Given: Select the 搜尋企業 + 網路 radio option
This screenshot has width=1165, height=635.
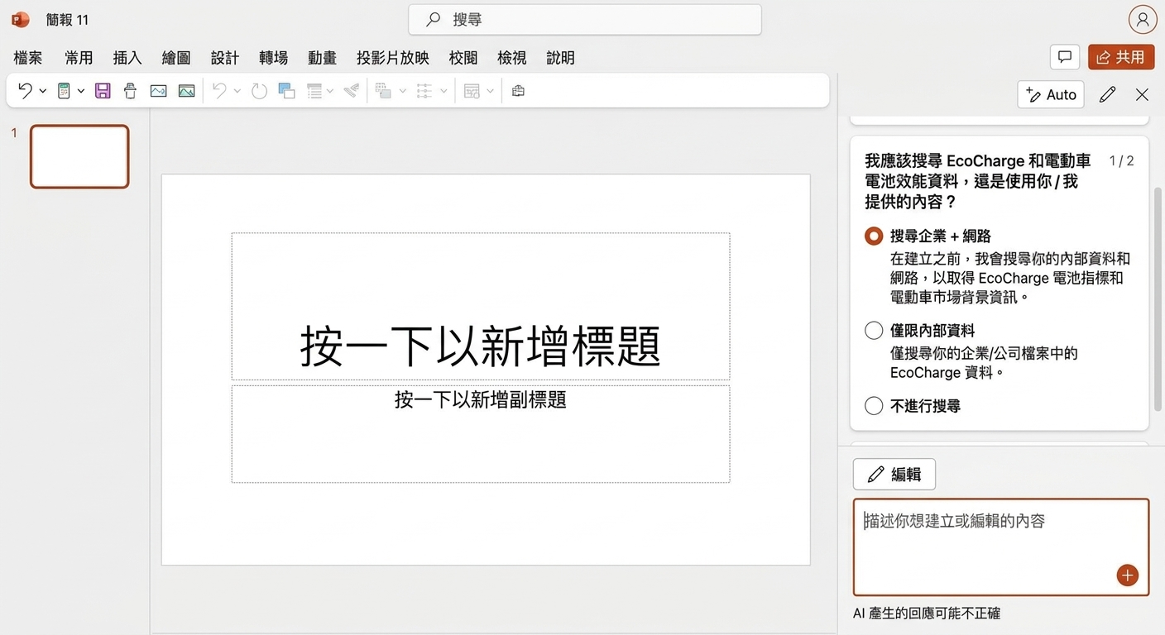Looking at the screenshot, I should pos(874,236).
